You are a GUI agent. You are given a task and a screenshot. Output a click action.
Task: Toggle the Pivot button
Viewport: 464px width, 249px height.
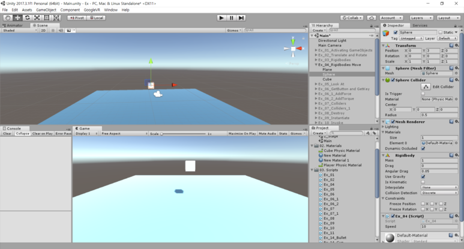click(x=77, y=18)
